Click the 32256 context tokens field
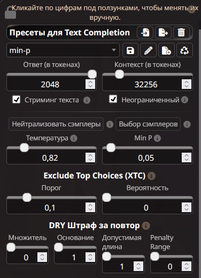The image size is (201, 278). (148, 84)
